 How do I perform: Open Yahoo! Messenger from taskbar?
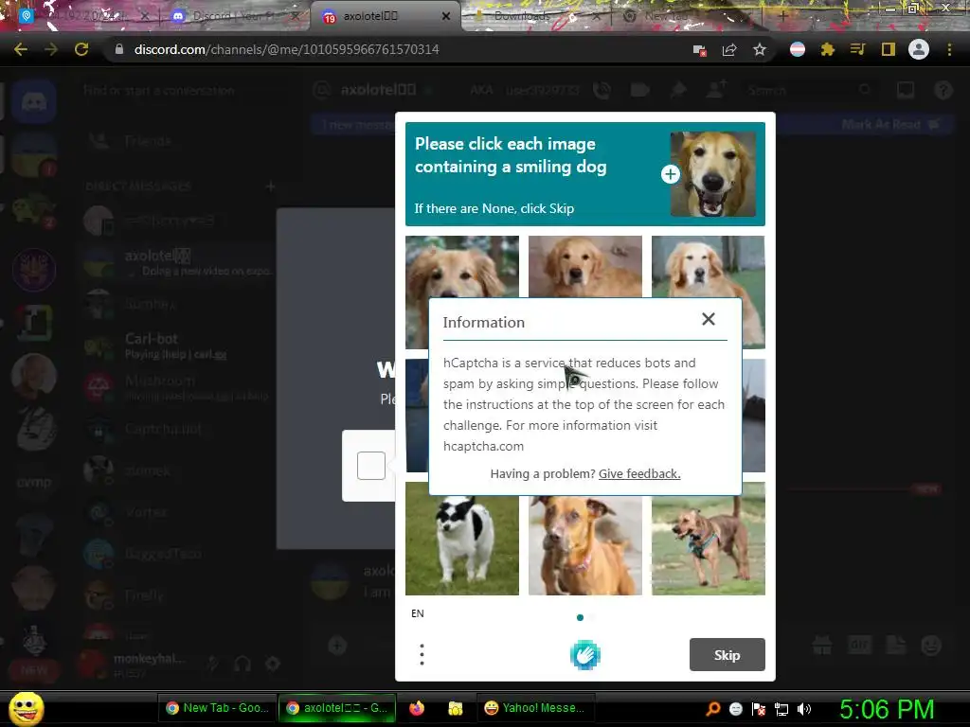tap(536, 708)
